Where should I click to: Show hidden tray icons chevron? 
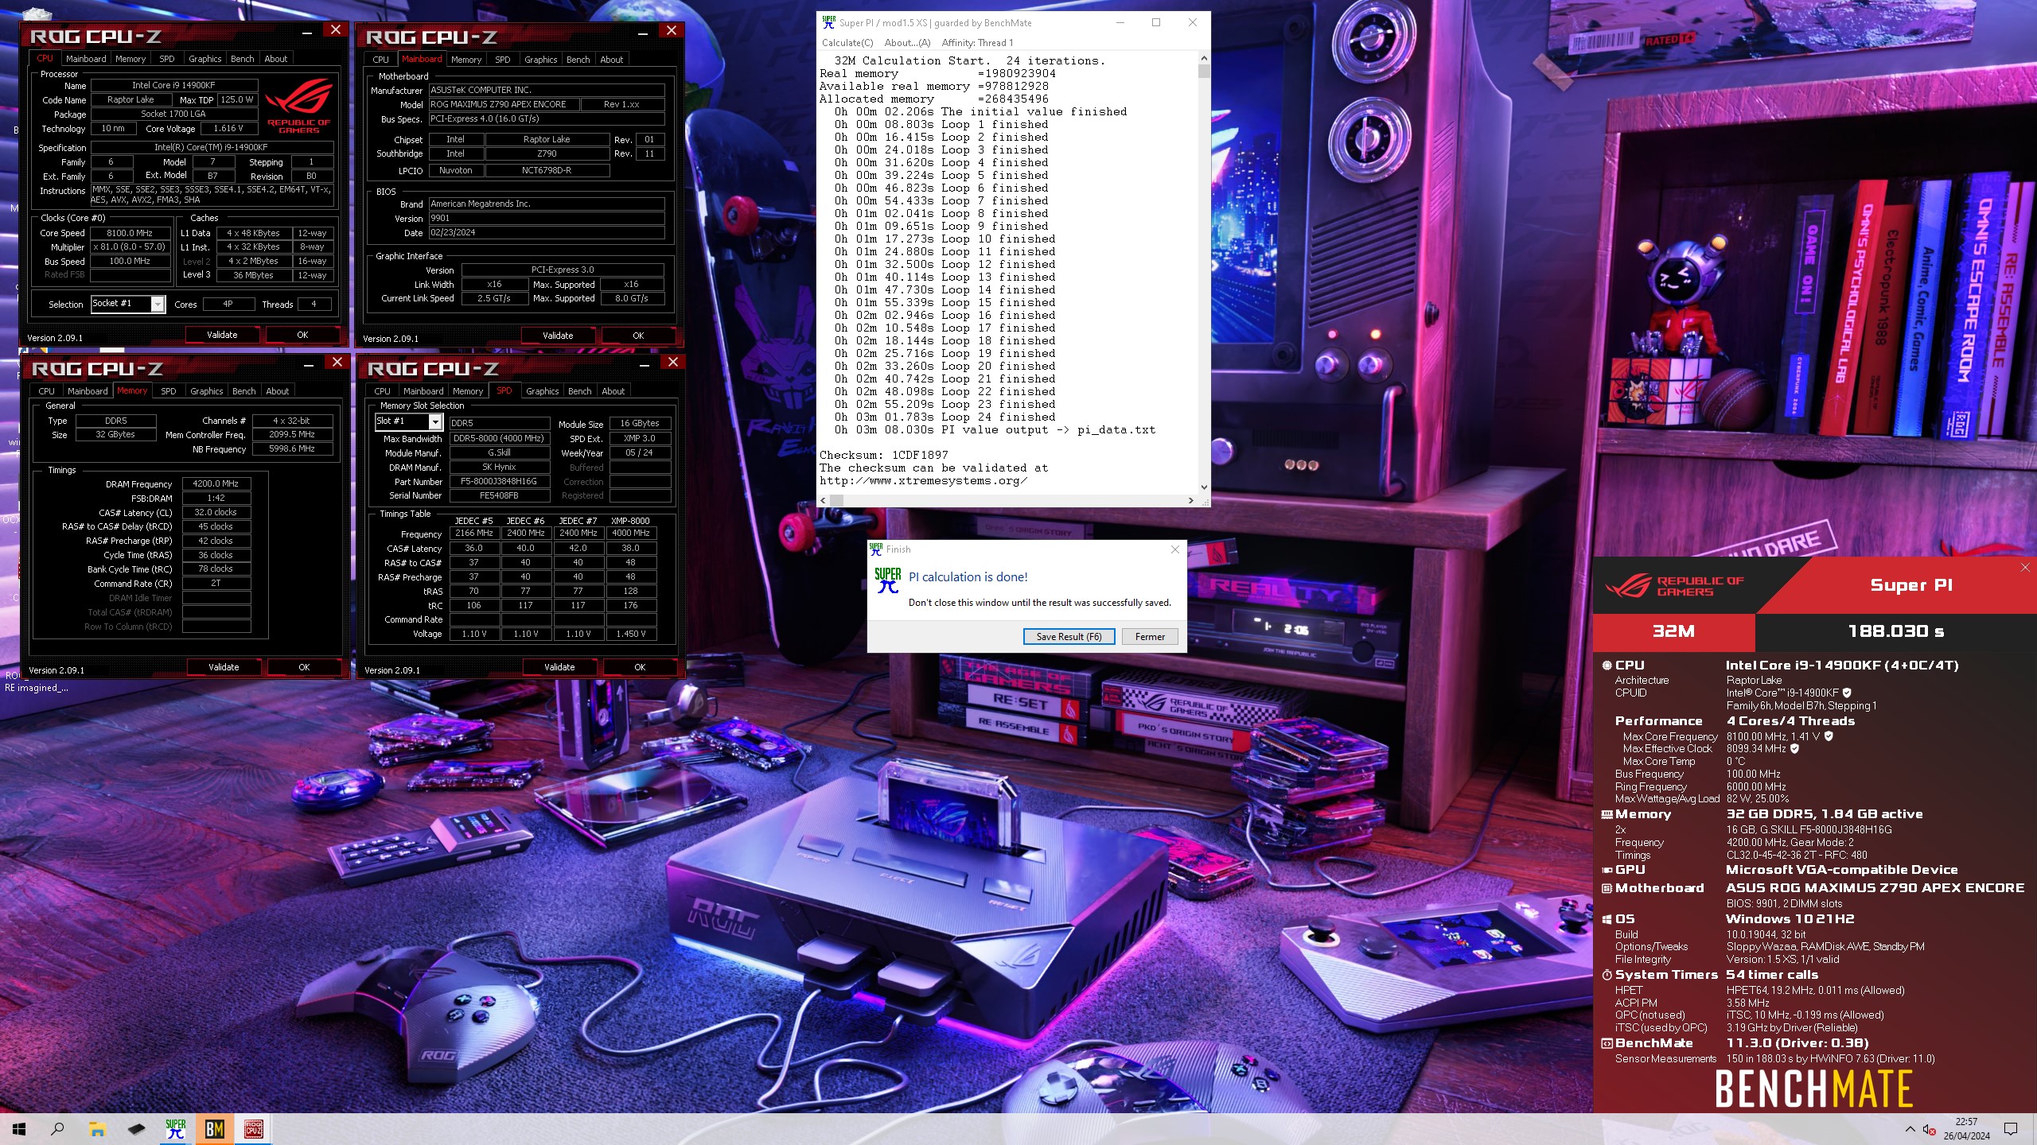pos(1910,1129)
